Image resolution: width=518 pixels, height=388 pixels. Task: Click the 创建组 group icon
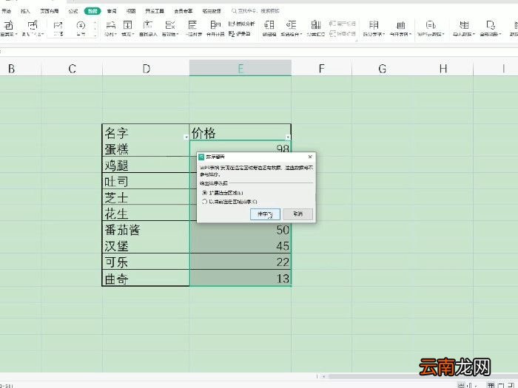pyautogui.click(x=269, y=25)
